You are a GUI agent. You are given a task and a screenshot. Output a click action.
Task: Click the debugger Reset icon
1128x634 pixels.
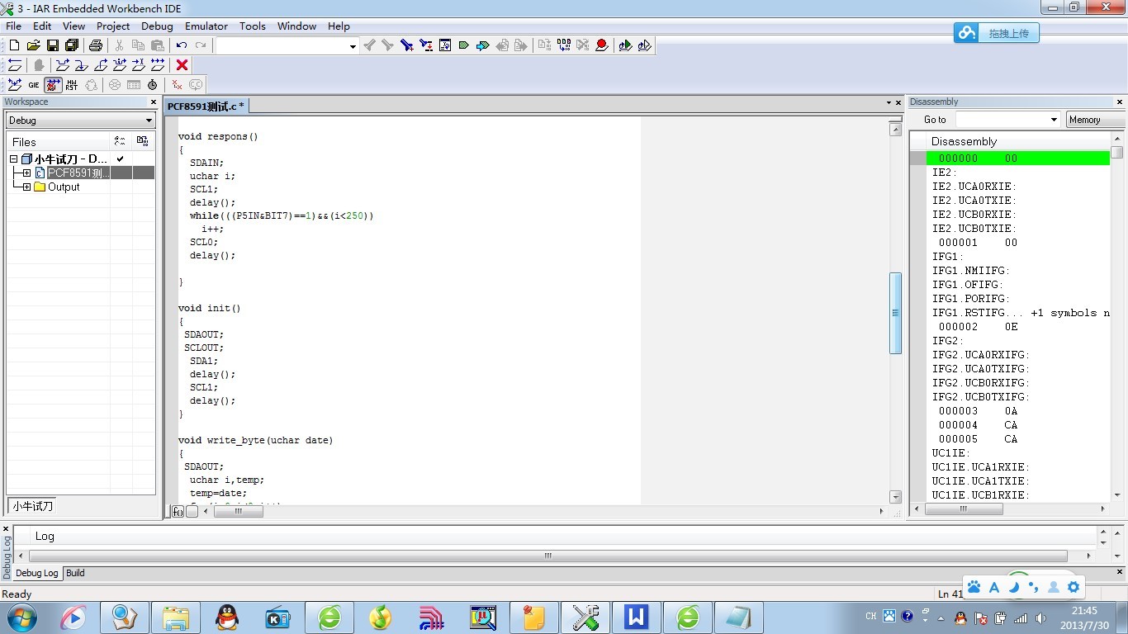15,64
